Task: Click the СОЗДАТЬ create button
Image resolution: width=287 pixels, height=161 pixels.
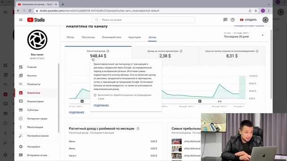Action: 248,20
